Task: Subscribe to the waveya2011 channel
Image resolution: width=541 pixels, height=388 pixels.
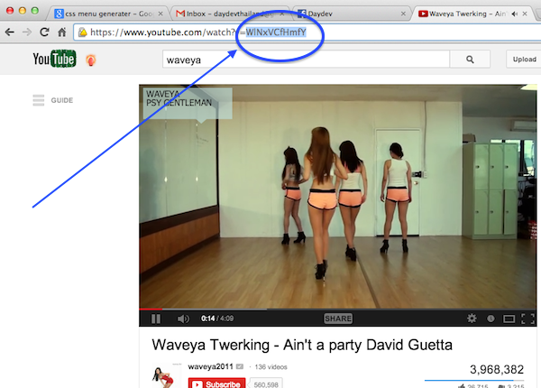Action: [216, 383]
